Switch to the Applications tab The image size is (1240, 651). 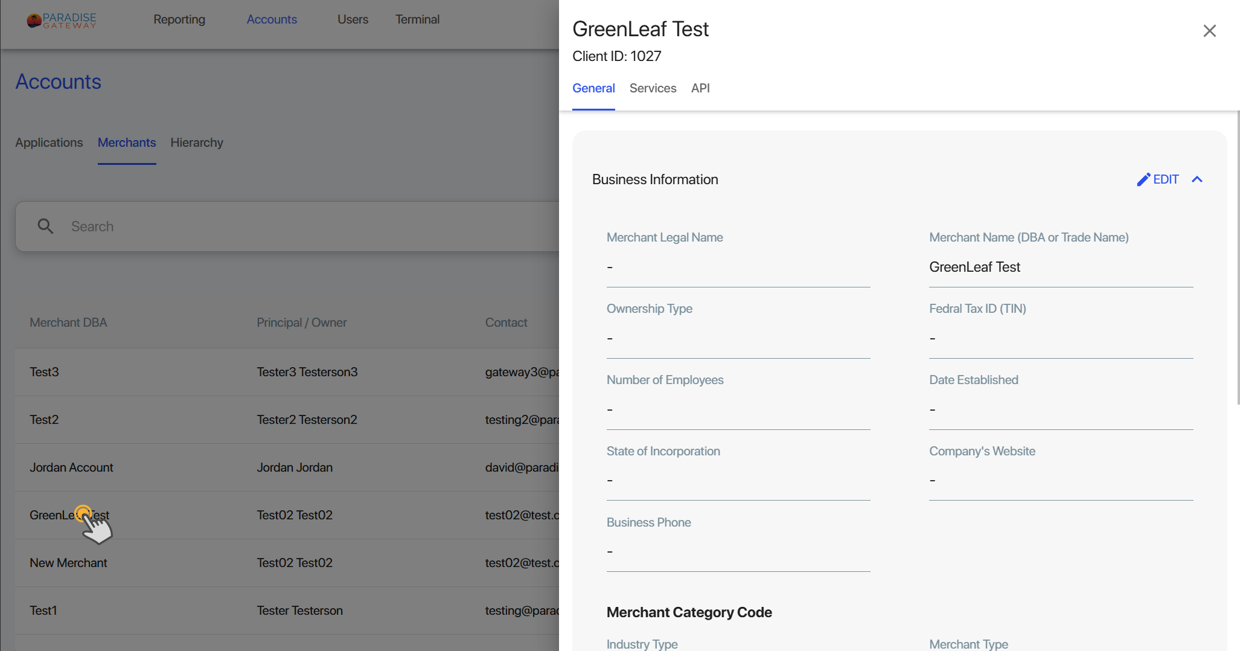point(49,143)
